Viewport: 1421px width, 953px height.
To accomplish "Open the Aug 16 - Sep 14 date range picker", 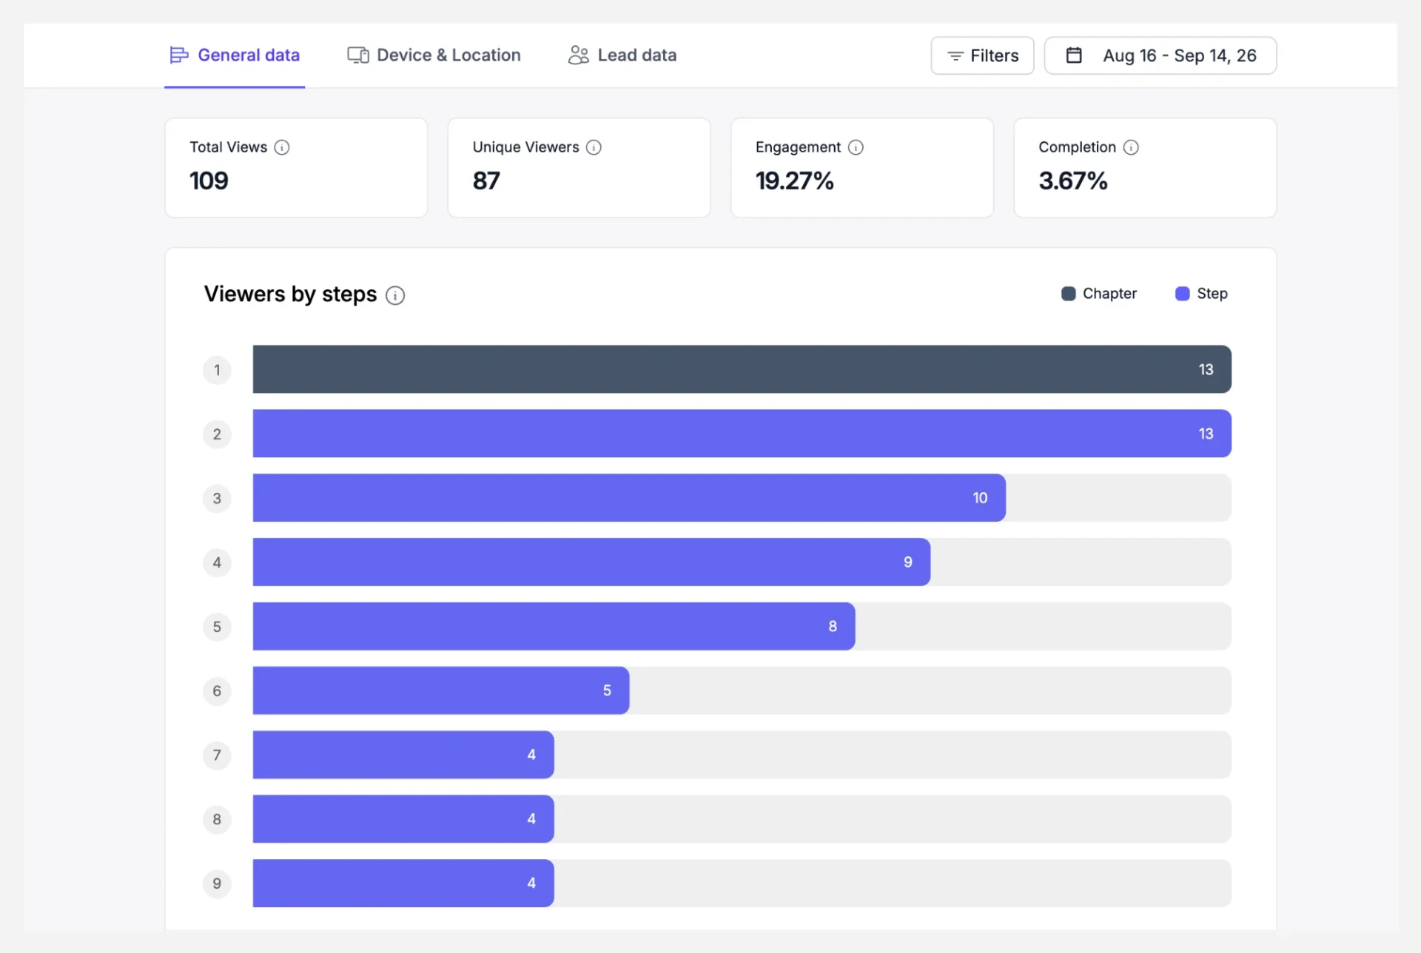I will [x=1160, y=55].
